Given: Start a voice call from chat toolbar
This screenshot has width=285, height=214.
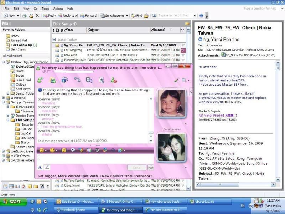Looking at the screenshot, I should point(77,80).
